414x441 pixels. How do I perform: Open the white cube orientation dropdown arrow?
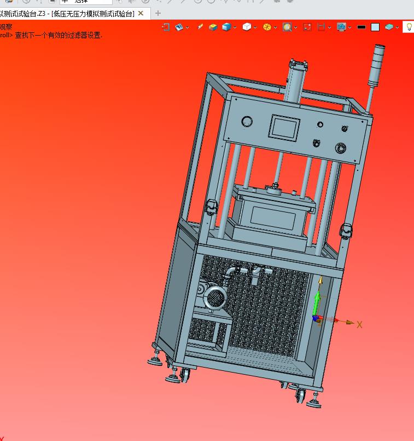(x=255, y=27)
